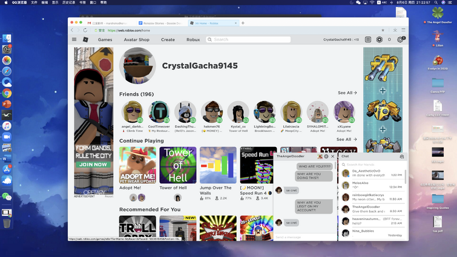
Task: Click JOIN NOW on the left advertisement
Action: pyautogui.click(x=93, y=164)
